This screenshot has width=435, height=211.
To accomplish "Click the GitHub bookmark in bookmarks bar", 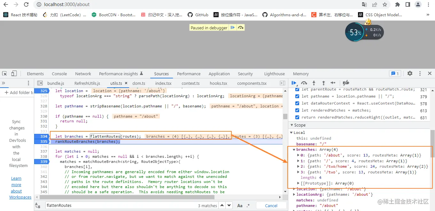I will point(198,14).
